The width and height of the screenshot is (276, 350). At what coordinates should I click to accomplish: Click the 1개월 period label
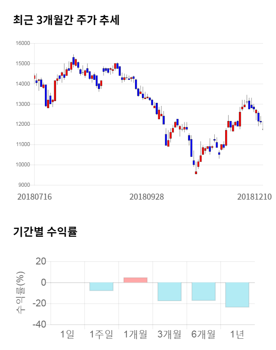pos(135,334)
